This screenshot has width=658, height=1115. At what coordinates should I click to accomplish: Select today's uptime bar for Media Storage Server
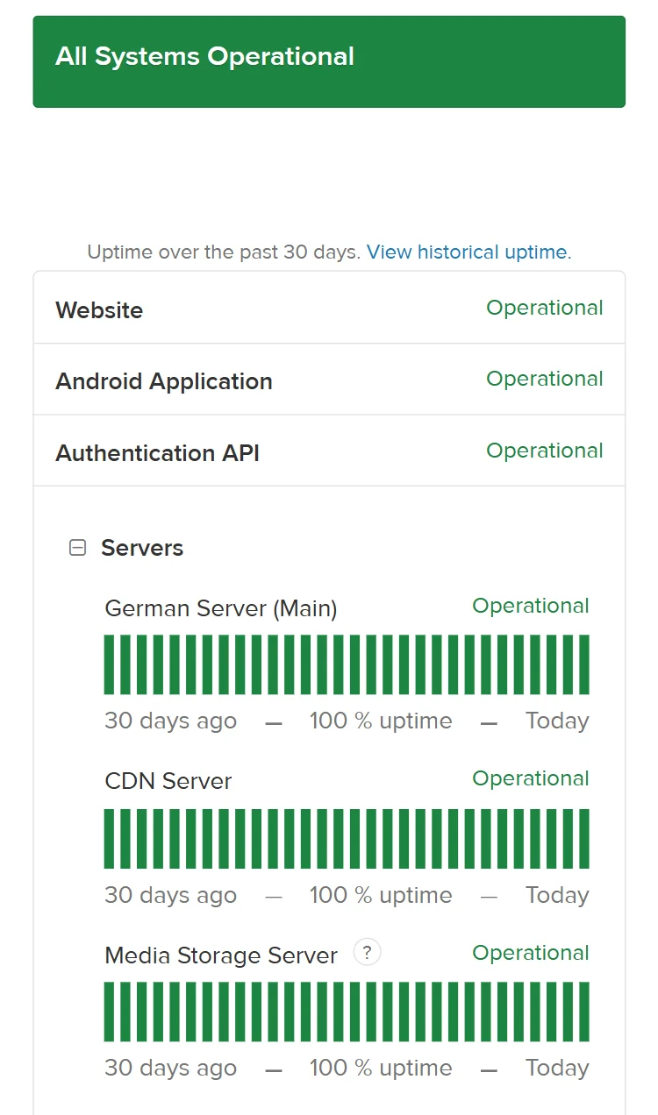pos(583,1012)
